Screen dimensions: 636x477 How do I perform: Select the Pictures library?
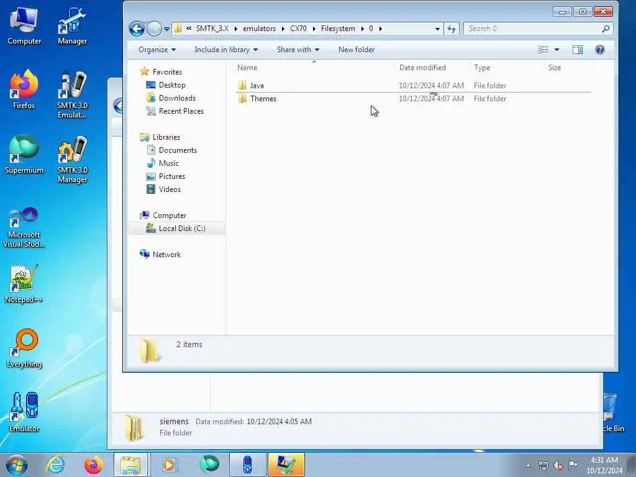pyautogui.click(x=165, y=176)
